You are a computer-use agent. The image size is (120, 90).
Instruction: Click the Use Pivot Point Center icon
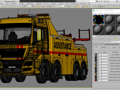pyautogui.click(x=33, y=6)
